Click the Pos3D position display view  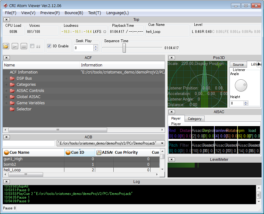pyautogui.click(x=197, y=84)
